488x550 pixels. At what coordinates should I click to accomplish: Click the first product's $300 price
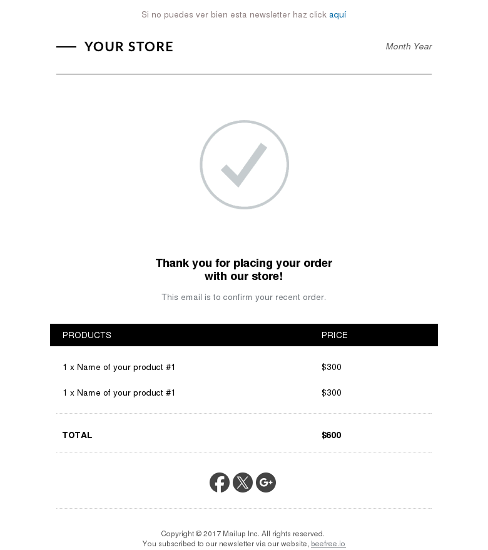click(332, 367)
